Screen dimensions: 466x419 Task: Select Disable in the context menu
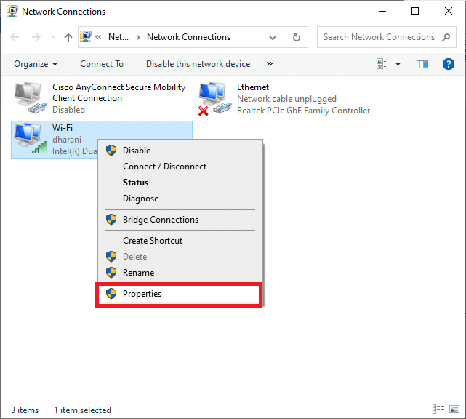tap(137, 151)
